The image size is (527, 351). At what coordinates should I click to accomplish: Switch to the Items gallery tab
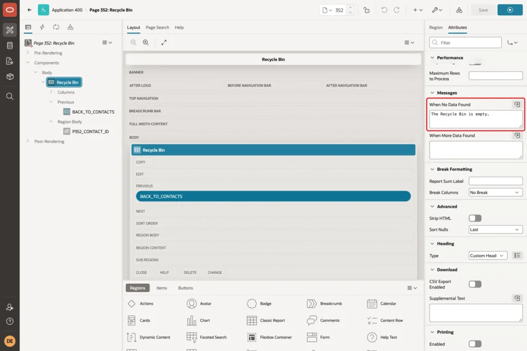click(162, 288)
